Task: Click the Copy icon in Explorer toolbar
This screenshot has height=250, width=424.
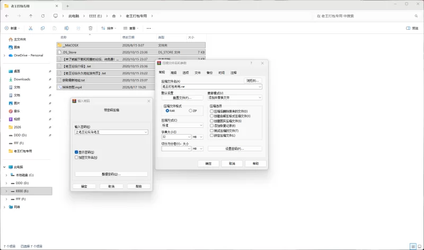Action: [42, 28]
